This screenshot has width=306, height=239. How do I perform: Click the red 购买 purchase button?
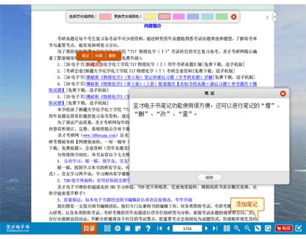pos(283,229)
